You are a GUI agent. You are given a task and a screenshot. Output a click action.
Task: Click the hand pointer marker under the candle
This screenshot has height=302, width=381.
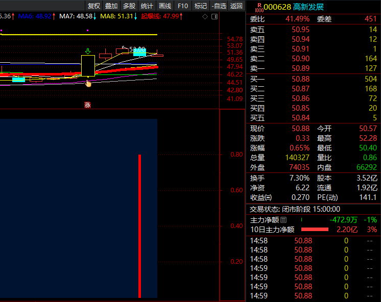point(88,83)
